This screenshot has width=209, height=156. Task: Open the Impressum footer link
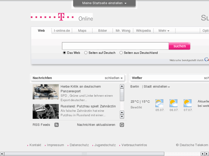pos(55,145)
